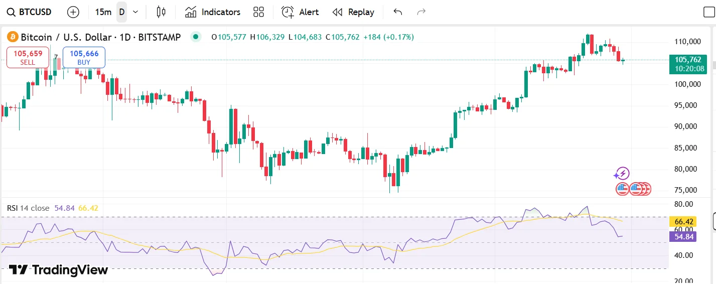Start bar Replay mode
Image resolution: width=716 pixels, height=284 pixels.
click(x=353, y=12)
